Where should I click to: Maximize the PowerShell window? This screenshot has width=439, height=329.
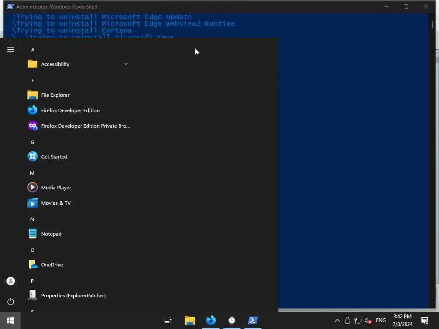(x=406, y=6)
